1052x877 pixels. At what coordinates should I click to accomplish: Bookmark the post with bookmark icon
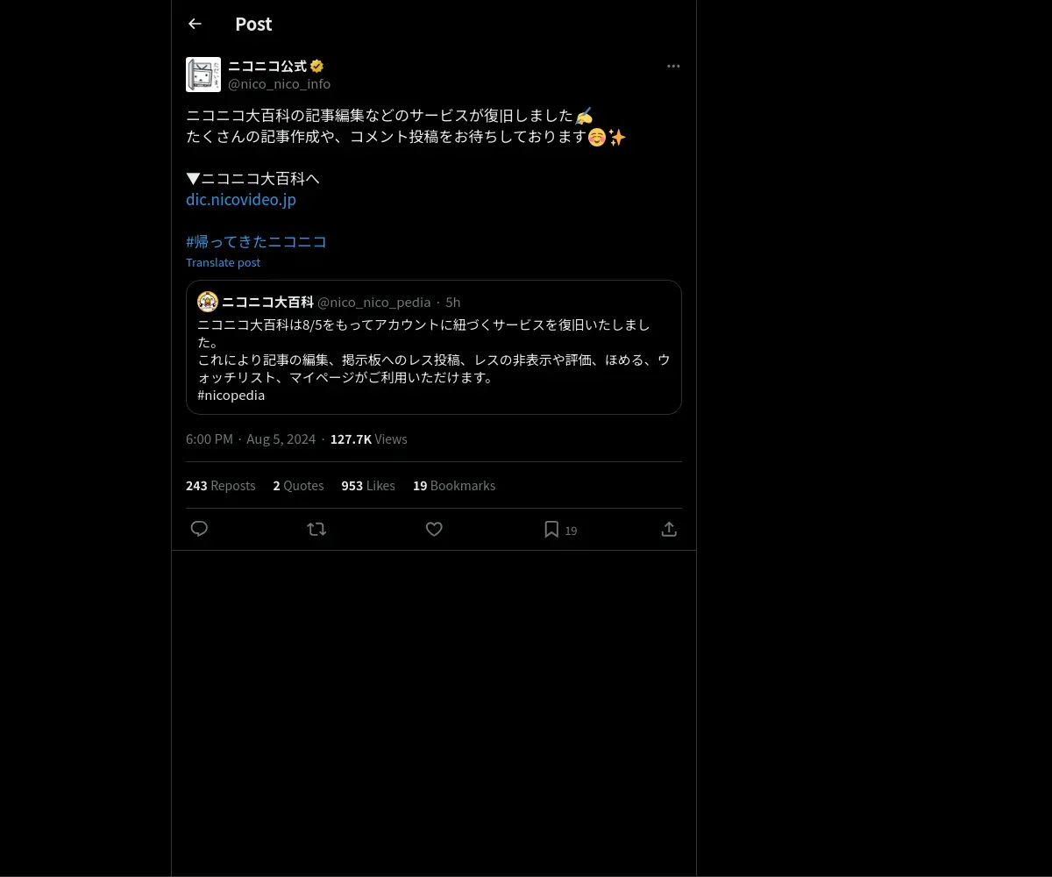pyautogui.click(x=551, y=529)
